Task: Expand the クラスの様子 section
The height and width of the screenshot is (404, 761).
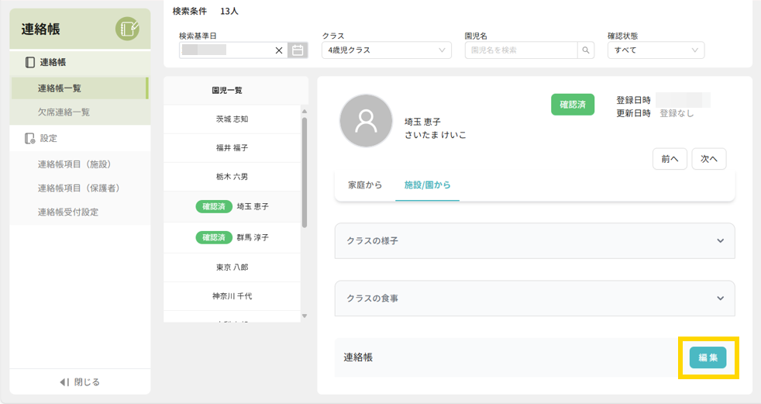Action: (x=534, y=241)
